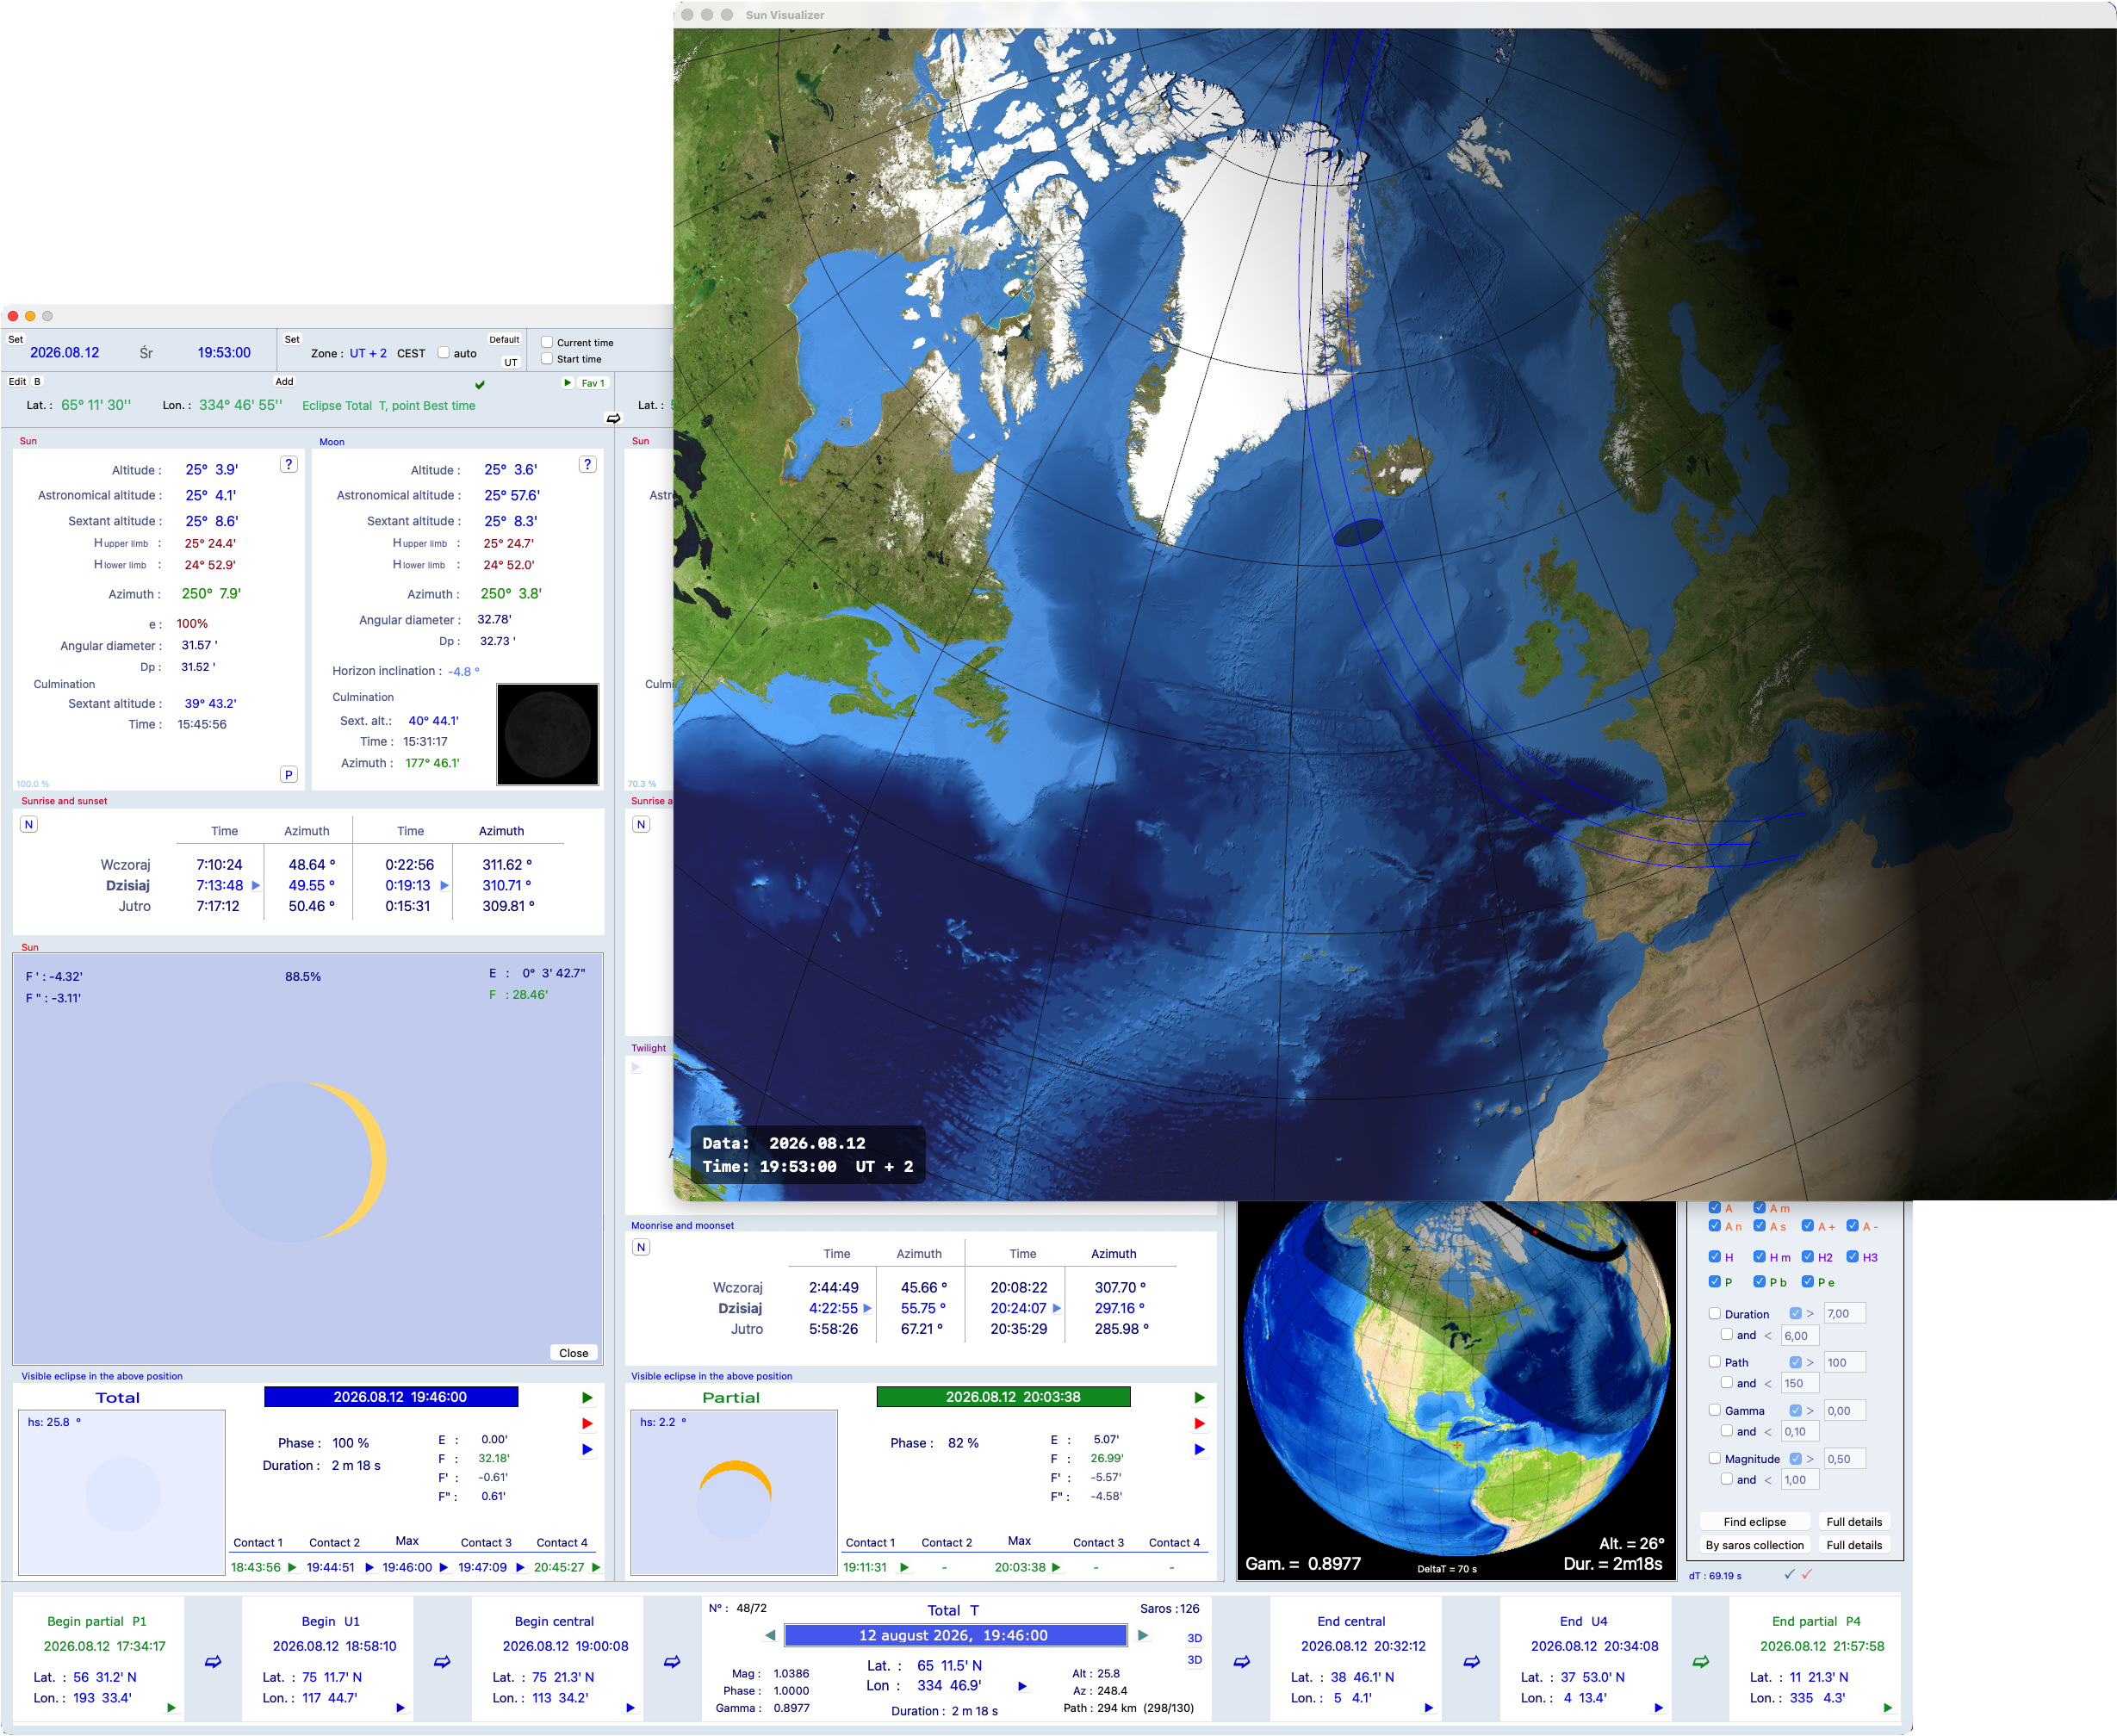Click the blue checkmark beside dT value
2117x1736 pixels.
point(1789,1574)
